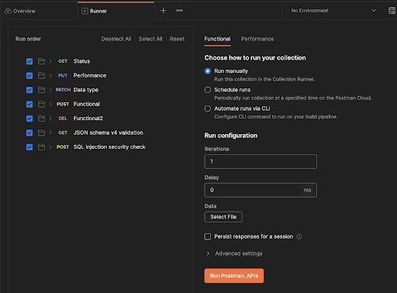The width and height of the screenshot is (397, 293).
Task: Uncheck JSON schema v4 validation checkbox
Action: coord(29,133)
